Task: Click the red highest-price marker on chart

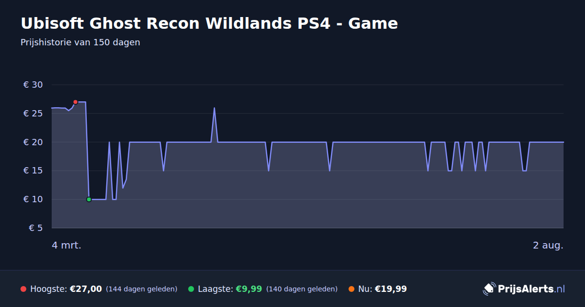Action: click(75, 102)
